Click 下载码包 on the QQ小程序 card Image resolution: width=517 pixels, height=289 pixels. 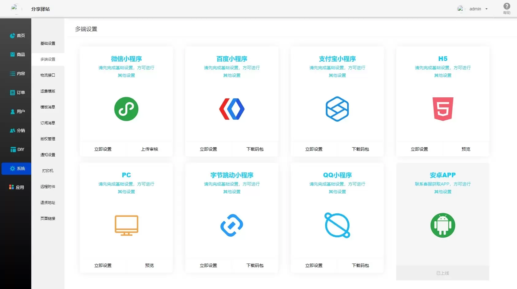tap(361, 265)
